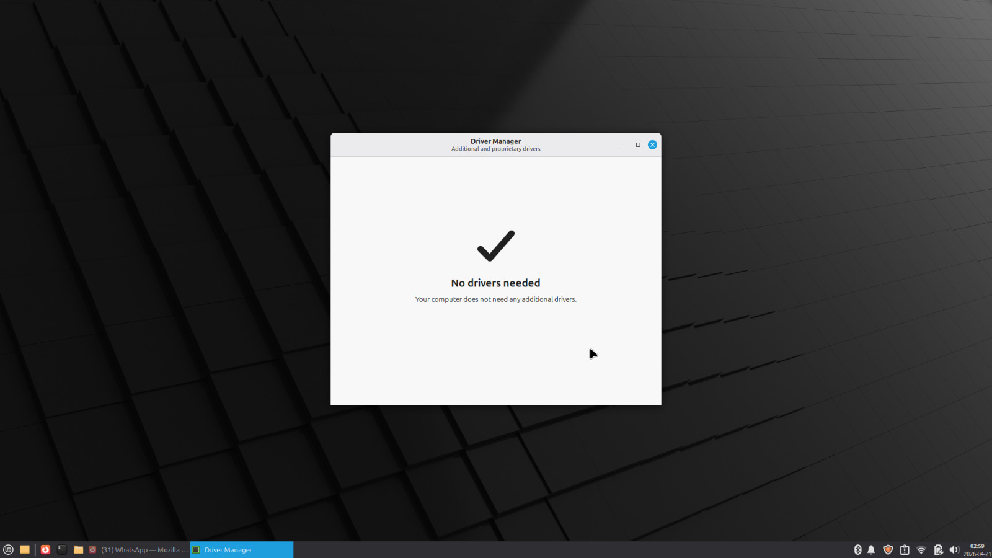Open the Terminal launcher in taskbar
Screen dimensions: 992x558
(x=62, y=549)
